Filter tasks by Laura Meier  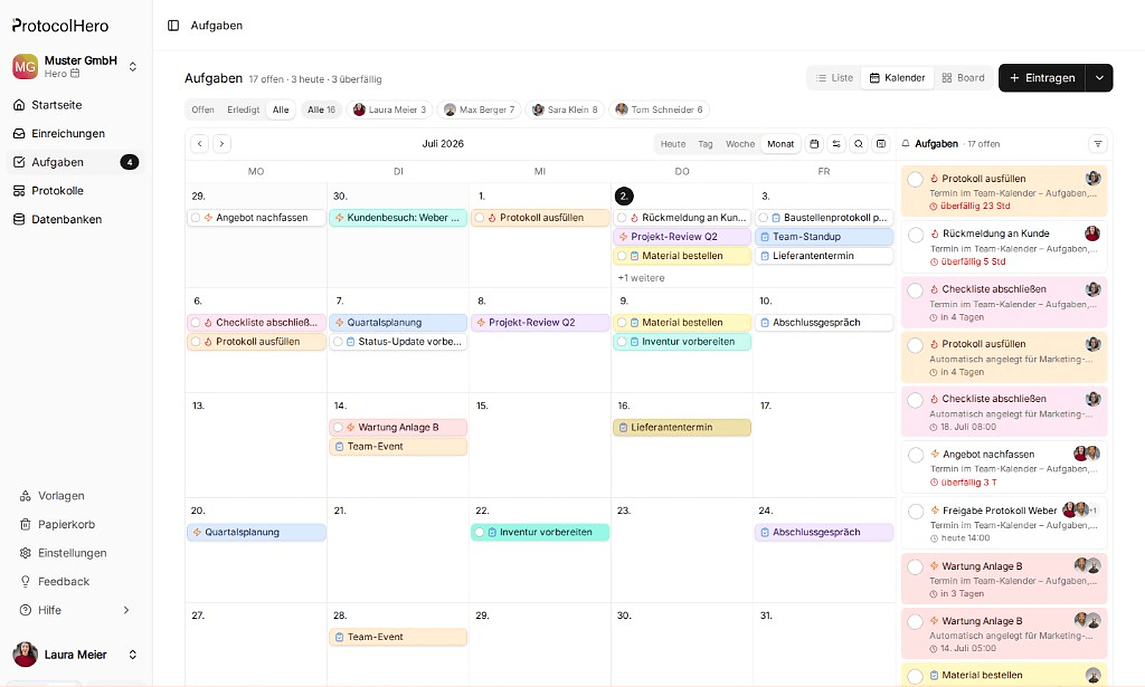point(390,109)
